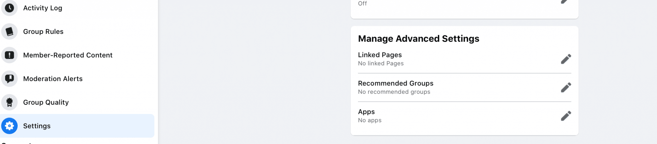657x144 pixels.
Task: Click the Linked Pages setting label
Action: 380,55
